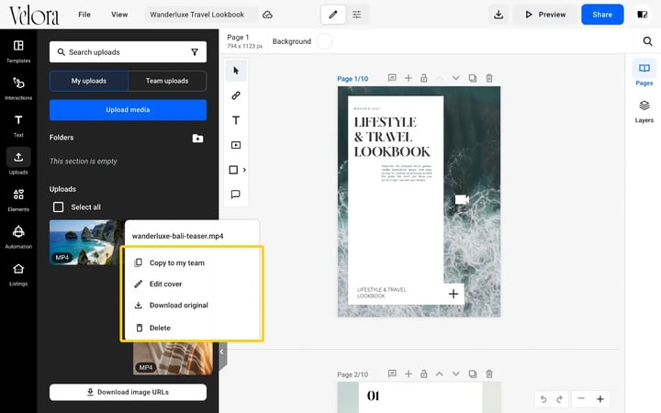Delete Page 1/10
The image size is (661, 413).
coord(489,78)
